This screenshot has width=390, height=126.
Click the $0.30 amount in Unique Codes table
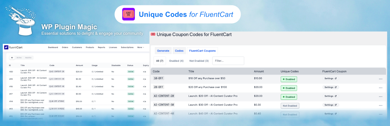click(x=258, y=105)
